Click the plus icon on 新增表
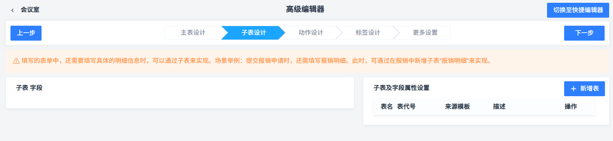The height and width of the screenshot is (141, 613). tap(573, 89)
